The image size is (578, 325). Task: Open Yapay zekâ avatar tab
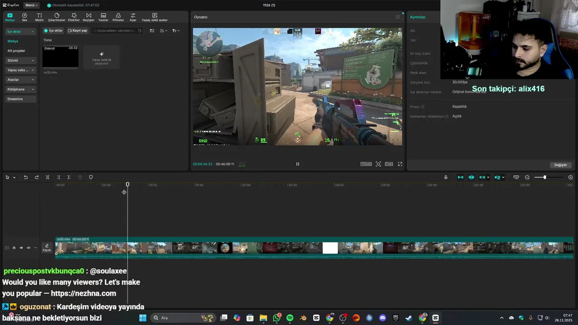click(x=154, y=17)
